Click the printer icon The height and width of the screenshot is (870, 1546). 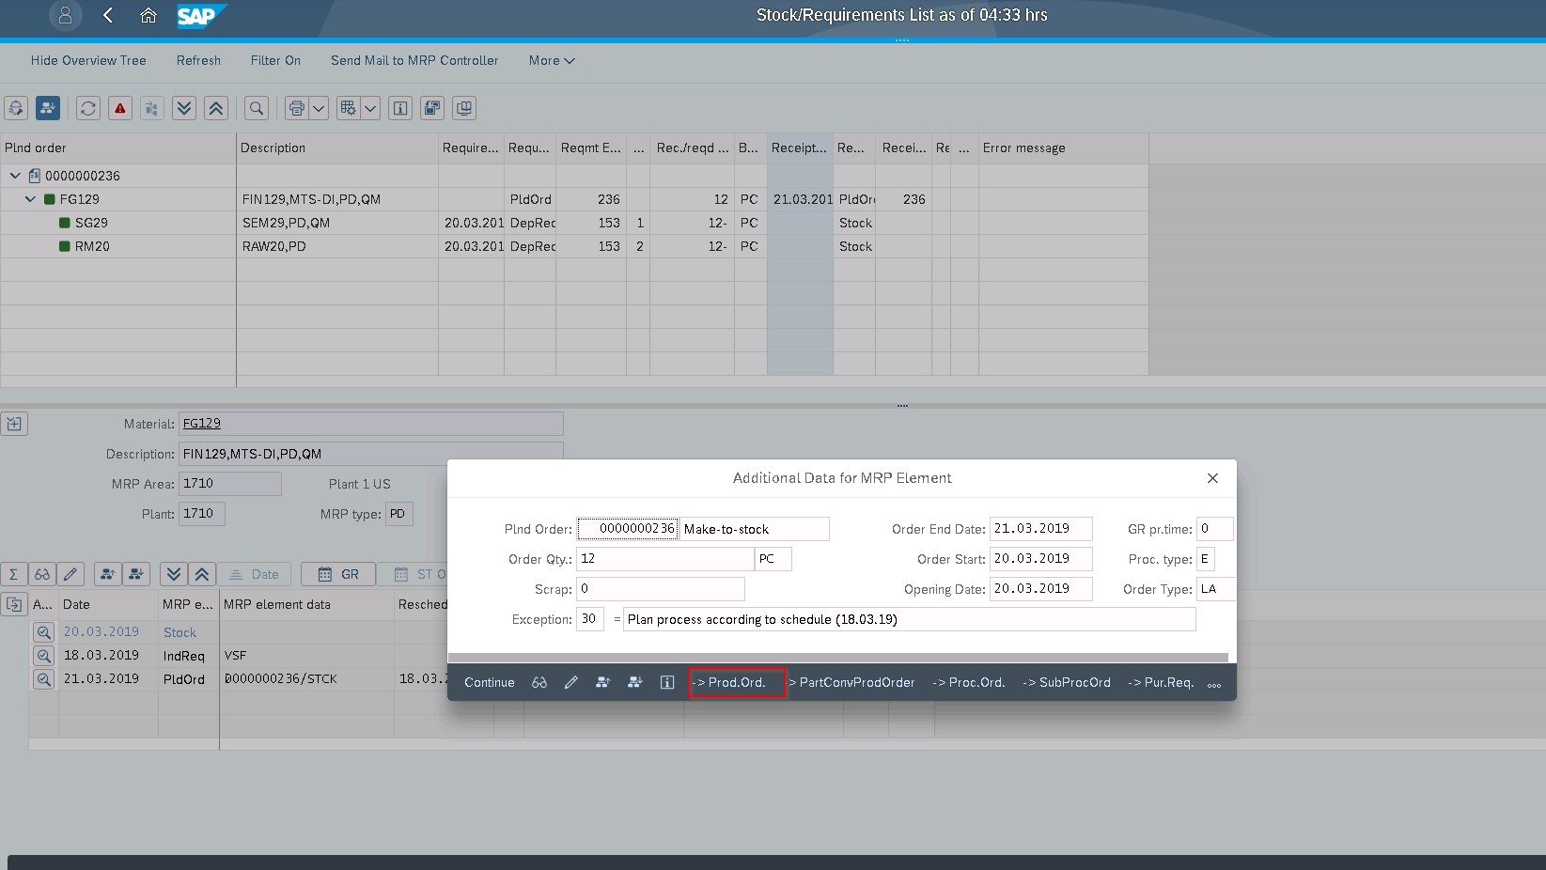[x=297, y=108]
